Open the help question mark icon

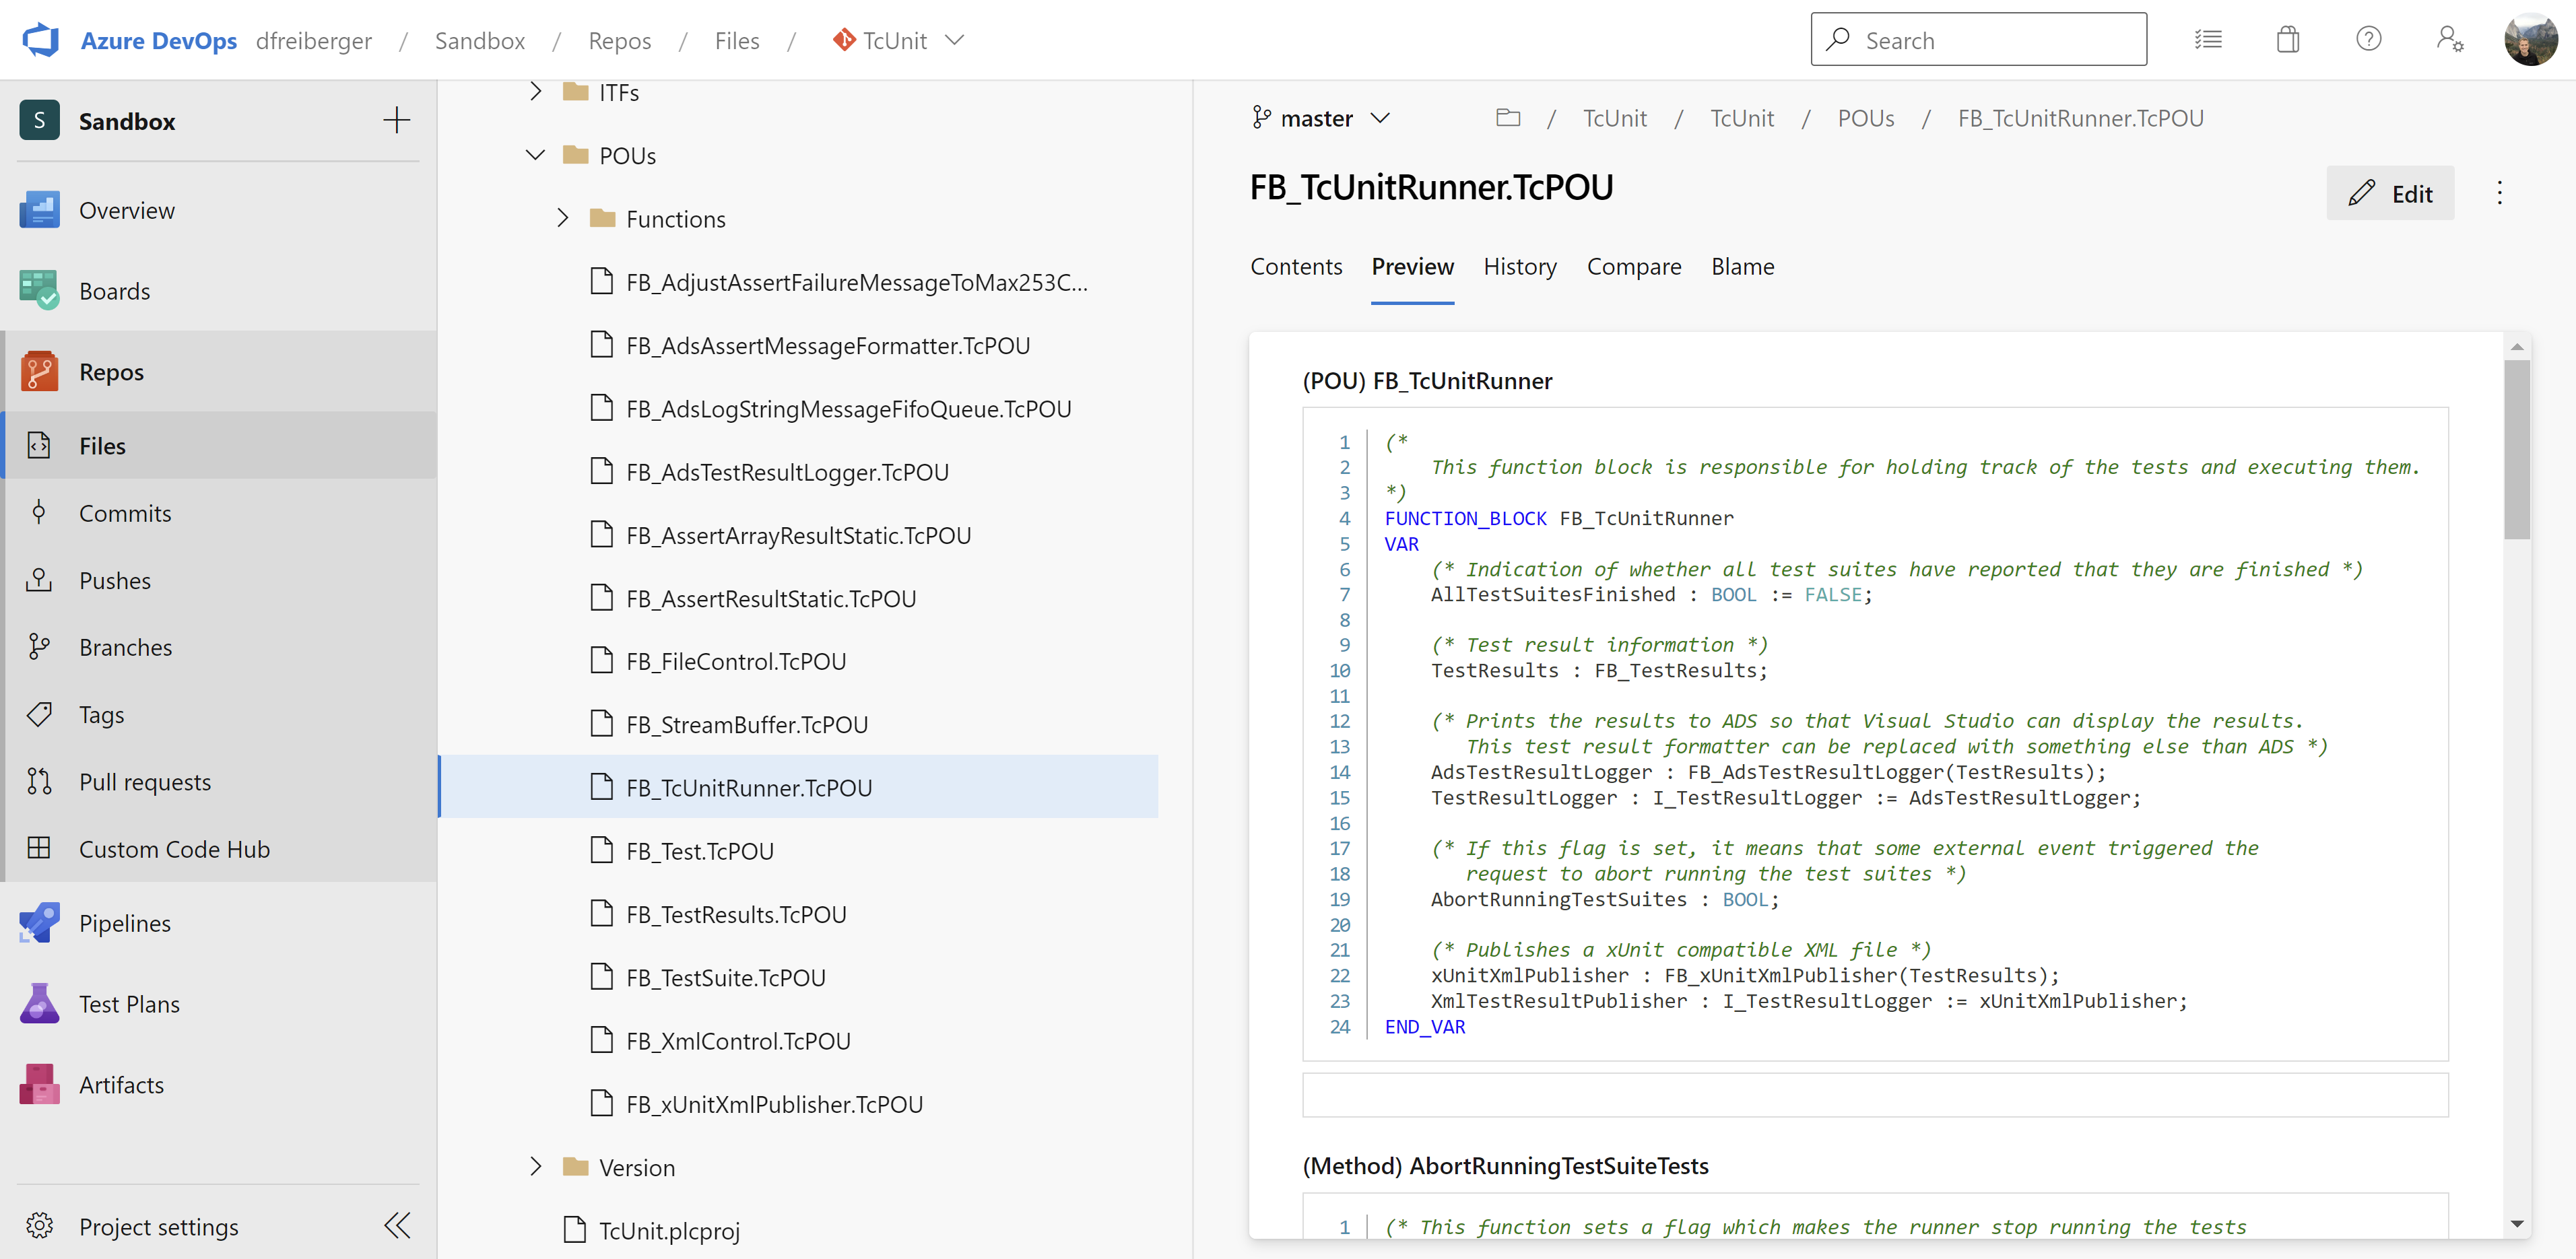(x=2368, y=40)
